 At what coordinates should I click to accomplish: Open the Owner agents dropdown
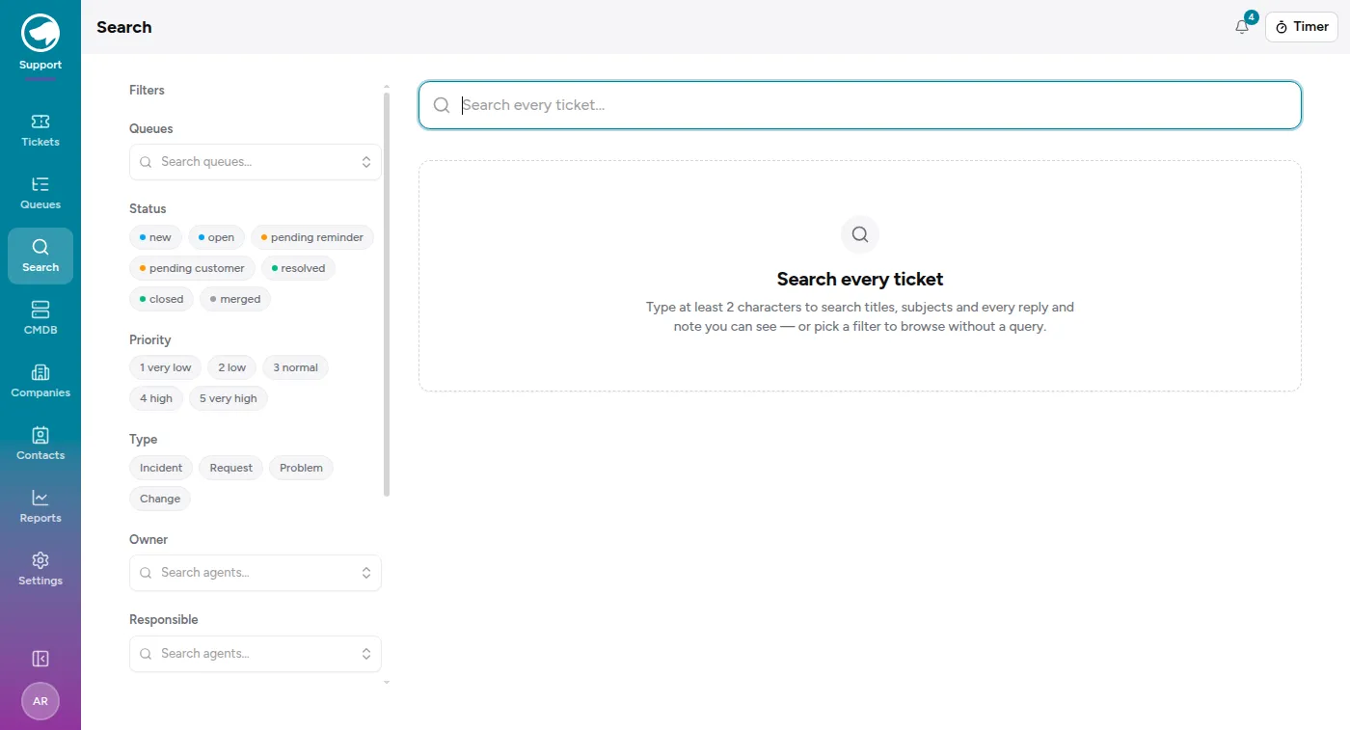(x=256, y=573)
